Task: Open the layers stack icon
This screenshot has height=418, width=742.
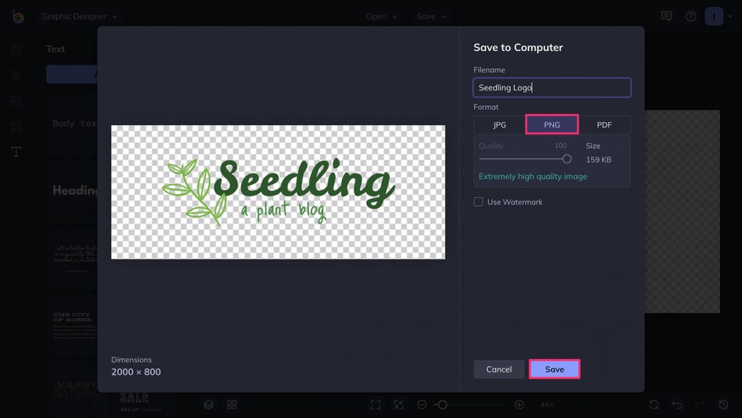Action: click(209, 405)
